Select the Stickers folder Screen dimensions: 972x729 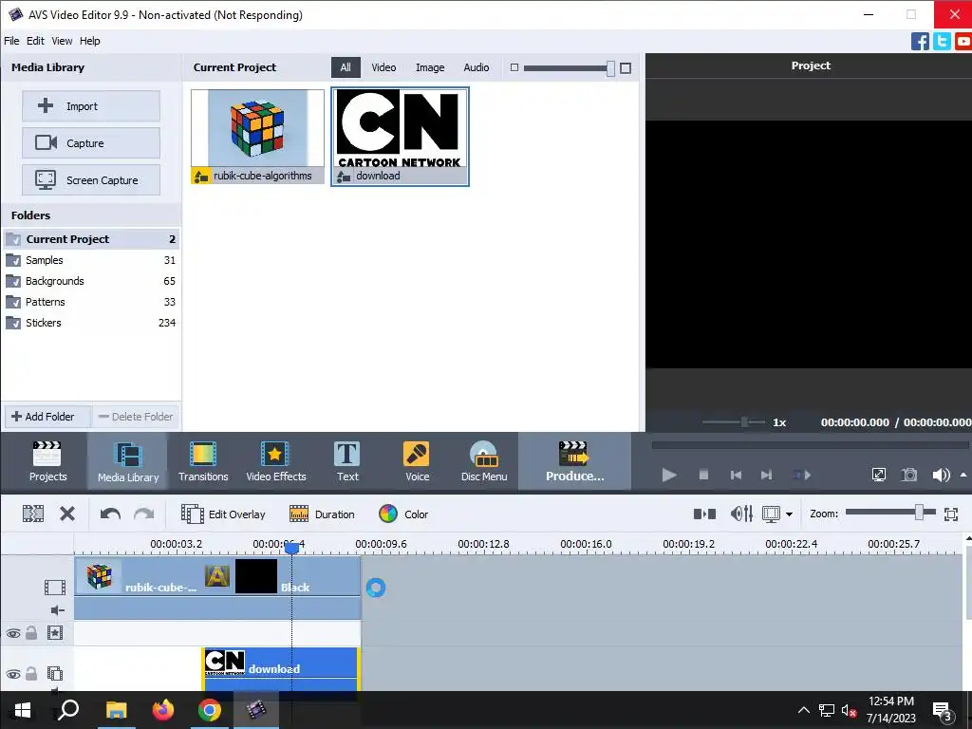point(91,323)
